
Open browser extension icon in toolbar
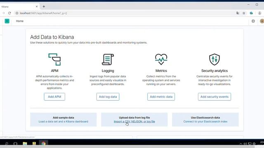(251, 13)
